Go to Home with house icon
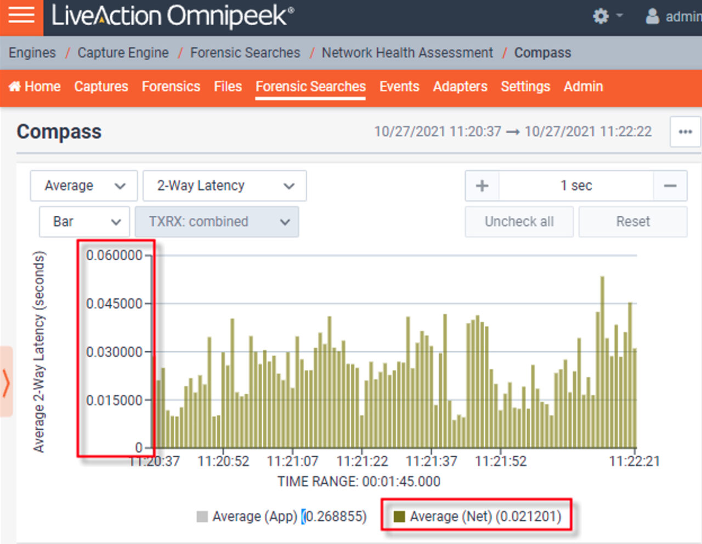 point(35,87)
